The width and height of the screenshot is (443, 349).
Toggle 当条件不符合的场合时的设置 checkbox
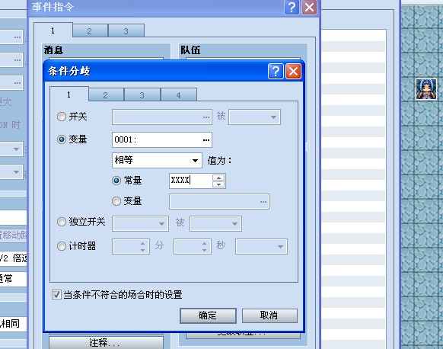tap(56, 295)
